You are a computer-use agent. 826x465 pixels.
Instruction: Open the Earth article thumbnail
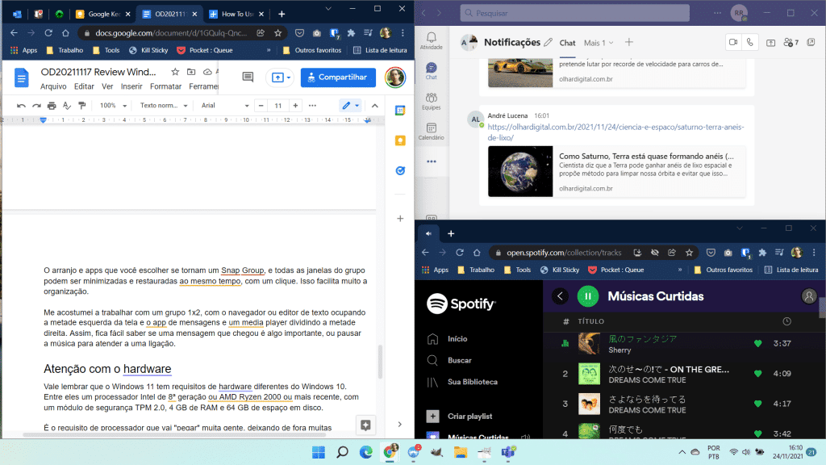point(520,171)
